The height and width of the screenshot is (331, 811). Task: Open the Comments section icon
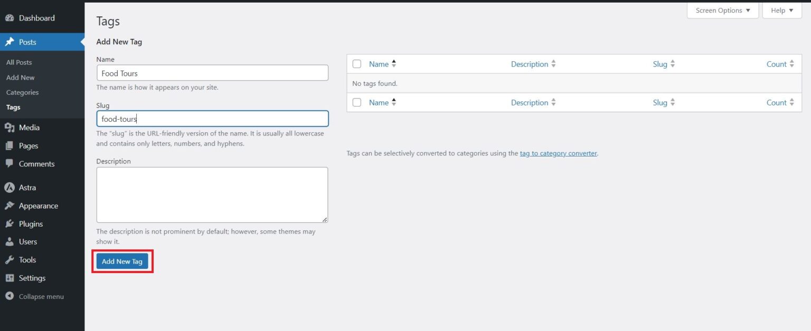click(x=10, y=164)
